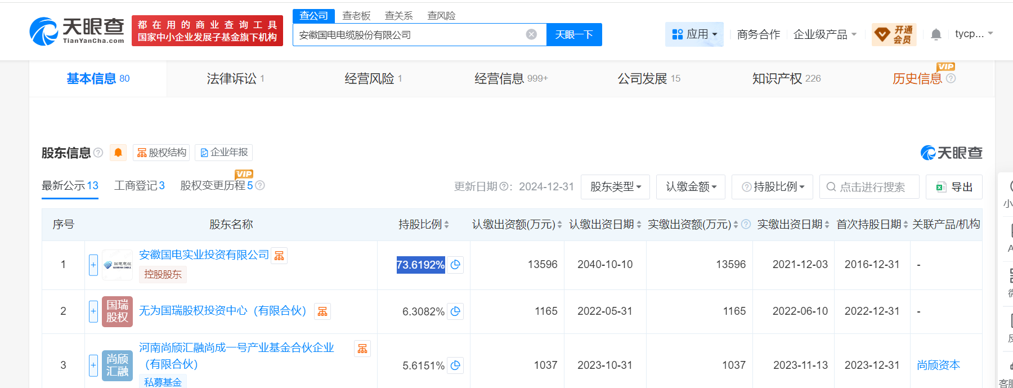Open equity structure icon for 安徽国电实业投资有限公司
Screen dimensions: 1013x388
pos(279,256)
